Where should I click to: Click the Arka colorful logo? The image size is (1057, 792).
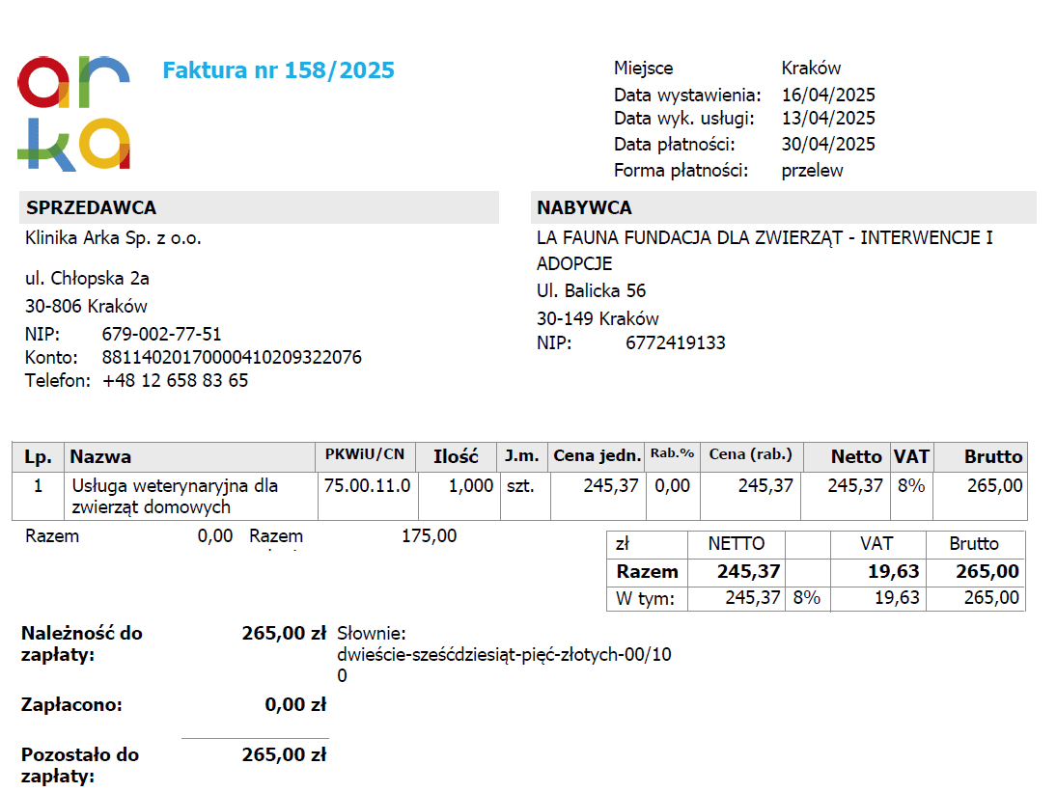(x=73, y=113)
